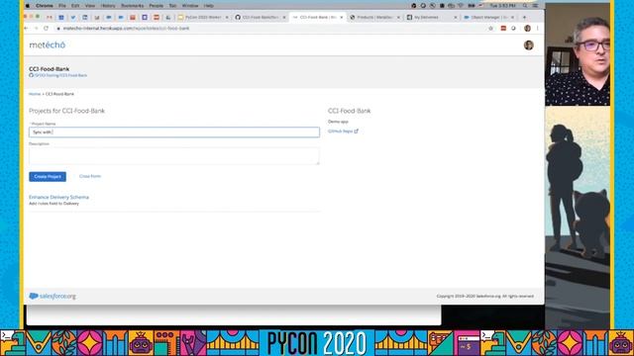
Task: Open the GitHub Repo link
Action: pos(343,132)
